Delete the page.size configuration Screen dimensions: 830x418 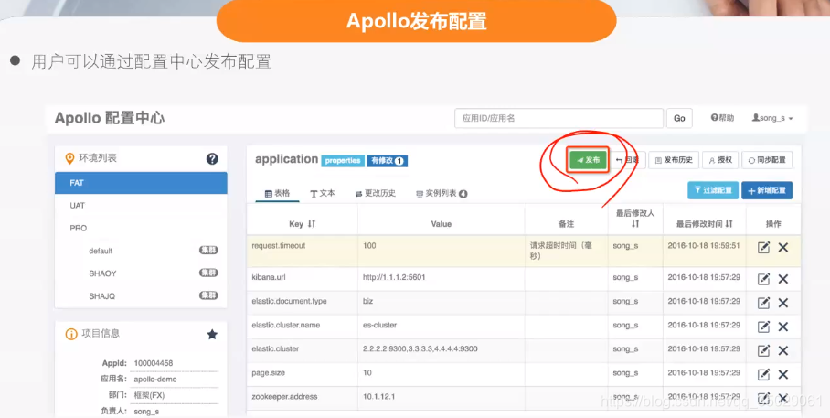pos(783,375)
